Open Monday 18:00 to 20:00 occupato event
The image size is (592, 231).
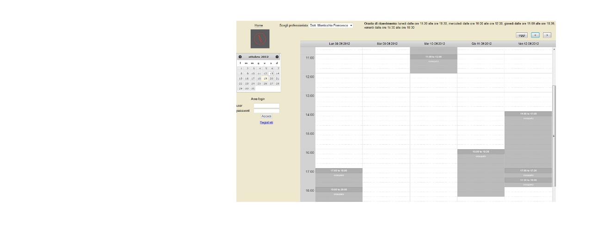click(x=339, y=195)
